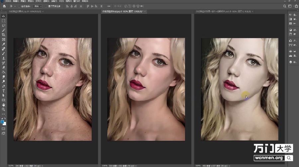Select the Smudge tool
Screen dimensions: 299x167
pos(3,77)
